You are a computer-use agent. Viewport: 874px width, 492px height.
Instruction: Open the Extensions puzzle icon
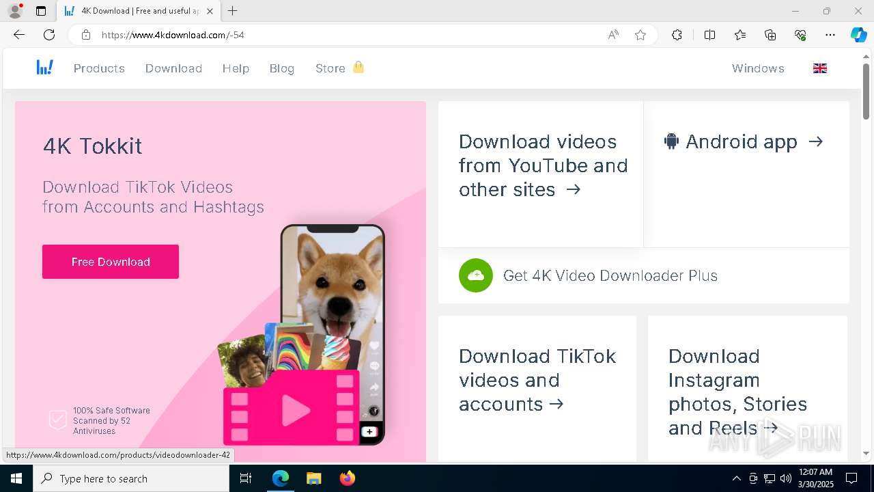pos(677,35)
